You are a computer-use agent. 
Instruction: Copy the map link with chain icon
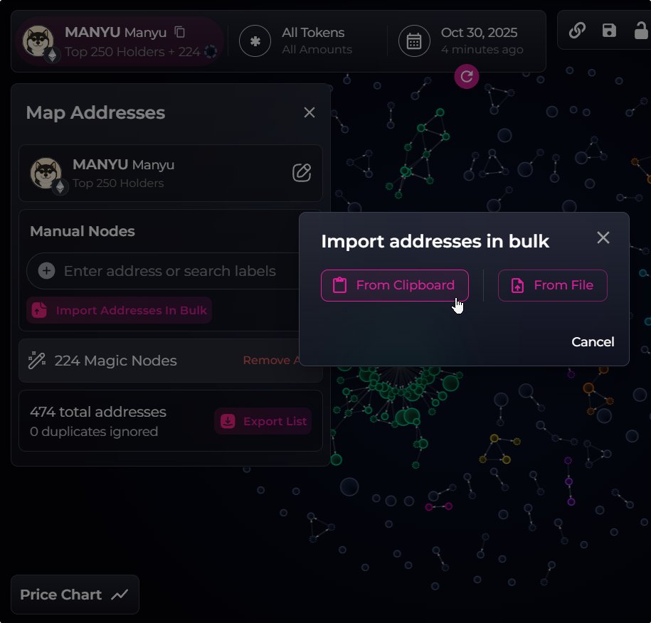coord(577,31)
